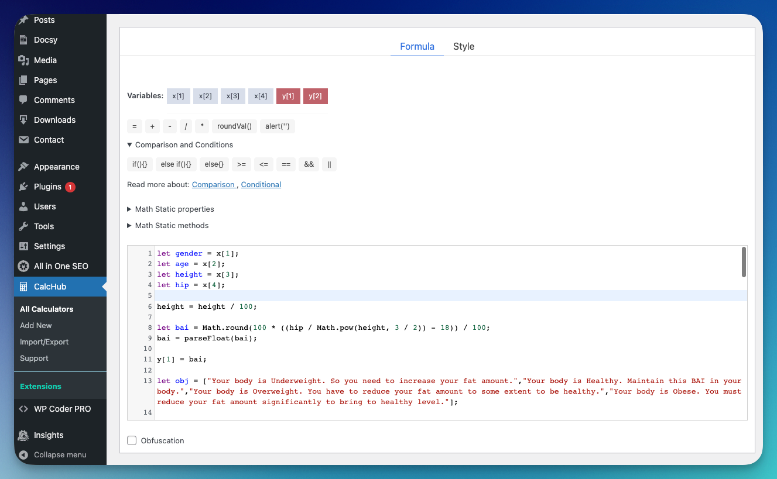
Task: Place cursor on empty line 5
Action: click(x=451, y=295)
